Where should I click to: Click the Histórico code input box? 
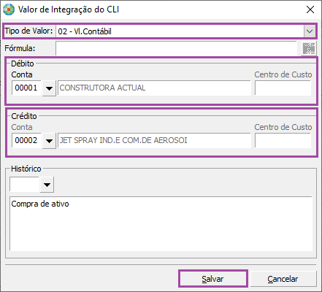[x=24, y=184]
